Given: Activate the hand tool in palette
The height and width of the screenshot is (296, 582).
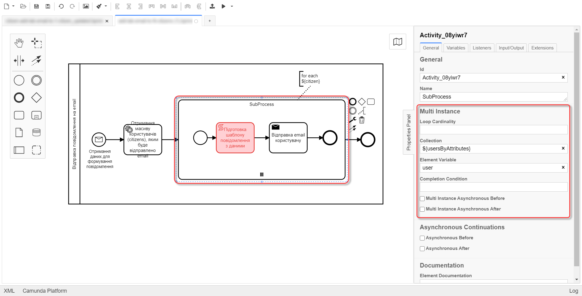Looking at the screenshot, I should click(x=19, y=43).
